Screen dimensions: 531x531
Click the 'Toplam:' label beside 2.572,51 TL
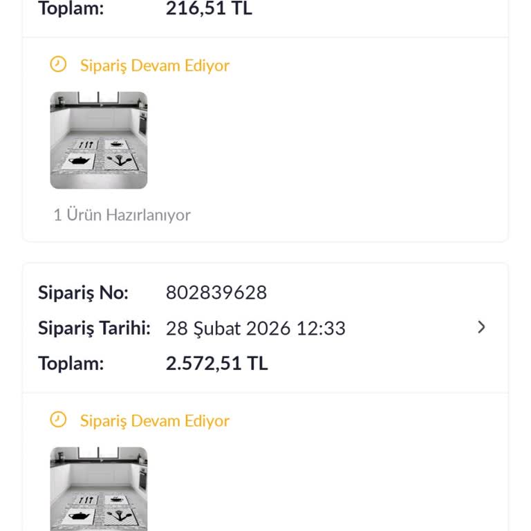coord(71,364)
